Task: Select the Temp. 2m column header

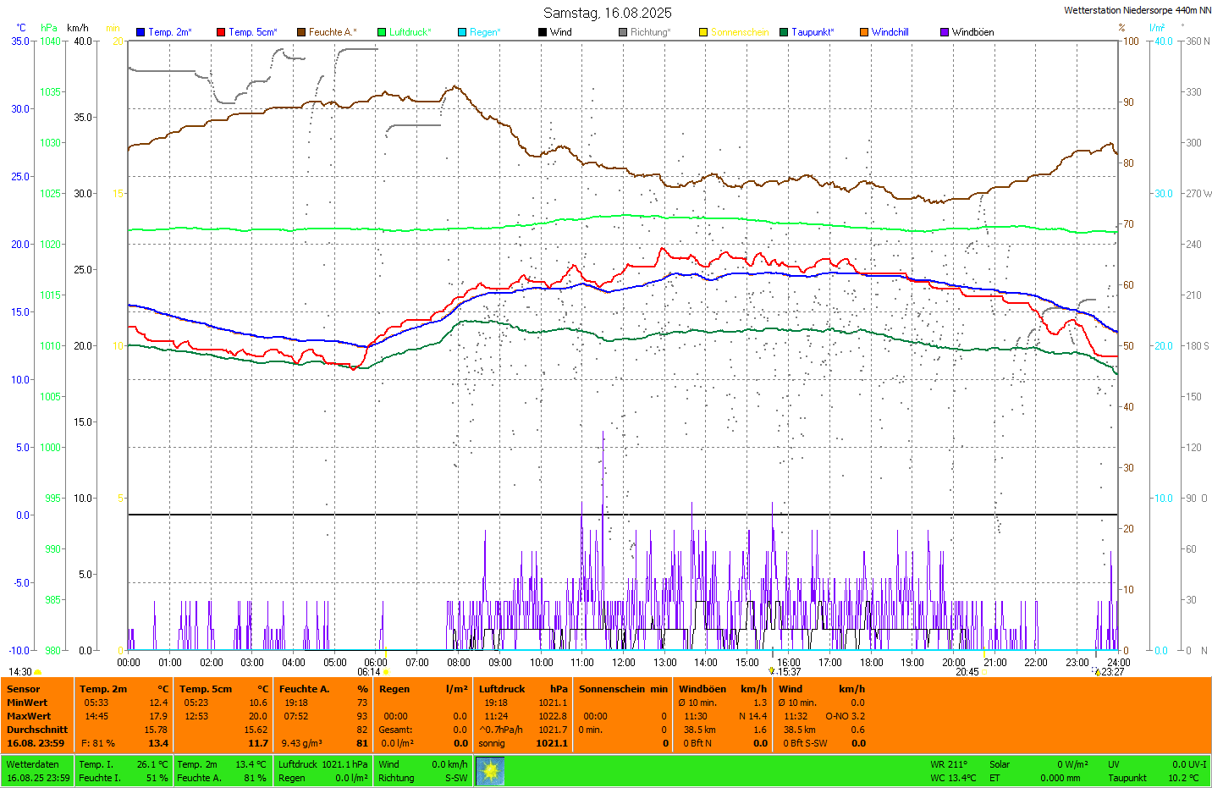Action: click(103, 689)
